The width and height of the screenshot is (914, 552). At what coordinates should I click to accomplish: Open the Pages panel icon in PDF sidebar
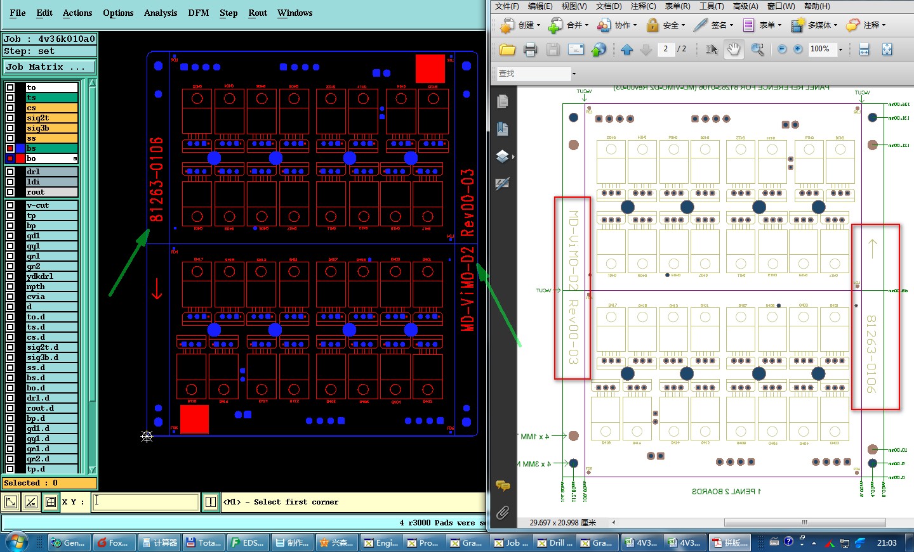point(503,101)
